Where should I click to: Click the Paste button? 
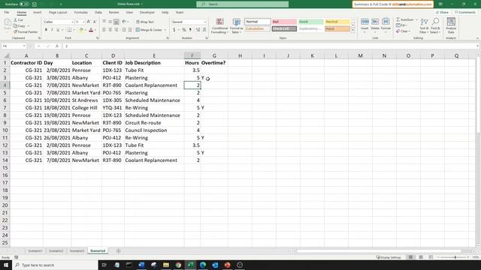(x=8, y=25)
